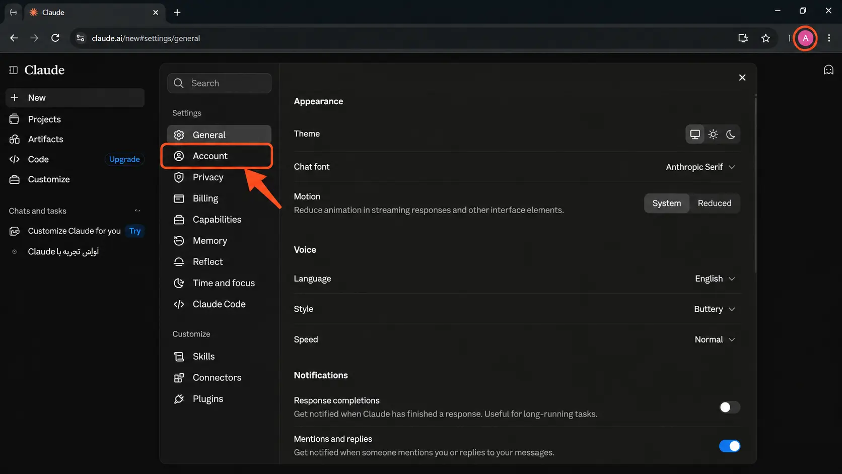Click the site information icon in address bar
The image size is (842, 474).
coord(80,38)
